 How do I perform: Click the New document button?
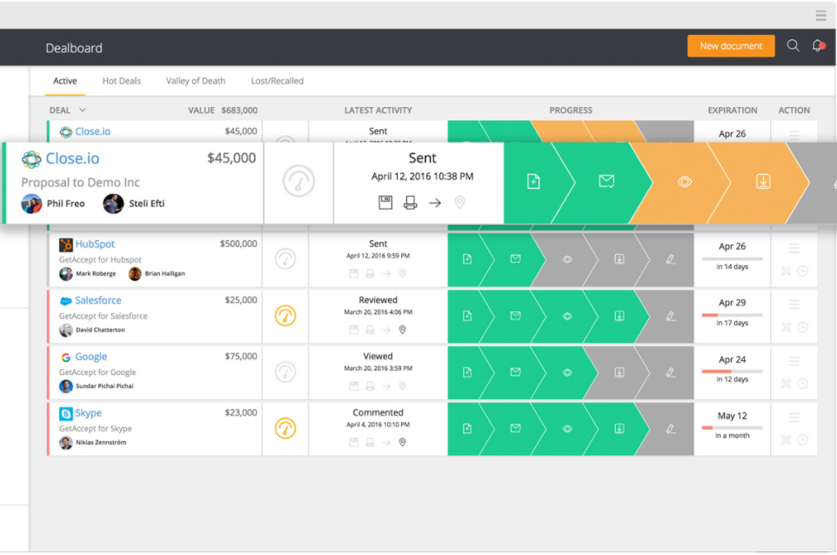point(731,46)
